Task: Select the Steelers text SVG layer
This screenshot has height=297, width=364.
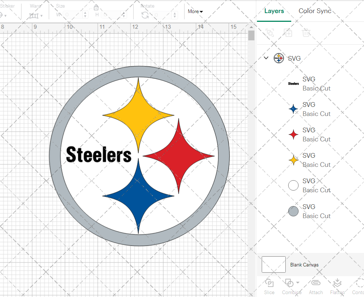Action: tap(310, 84)
